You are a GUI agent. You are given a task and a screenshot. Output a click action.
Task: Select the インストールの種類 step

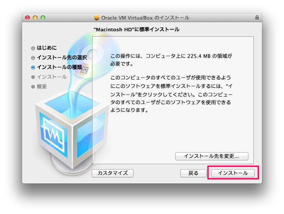[x=60, y=67]
